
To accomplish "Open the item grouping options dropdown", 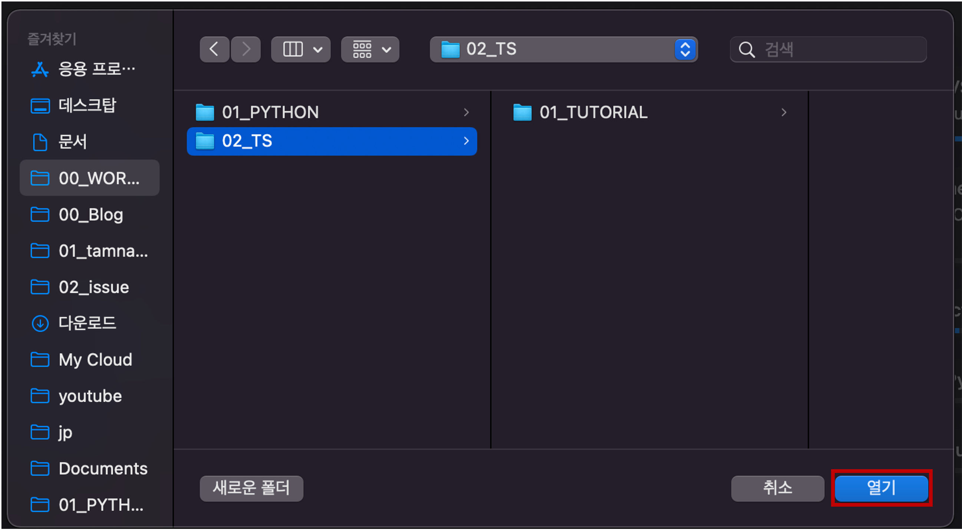I will point(370,49).
